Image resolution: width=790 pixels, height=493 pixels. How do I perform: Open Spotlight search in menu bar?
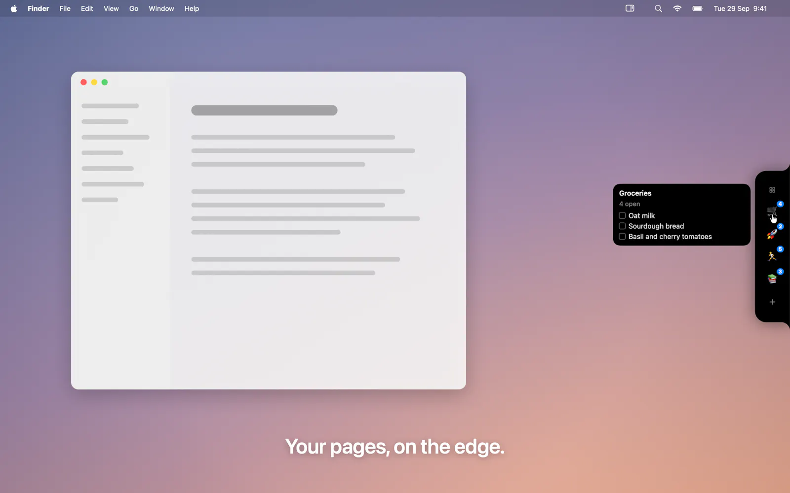coord(658,8)
